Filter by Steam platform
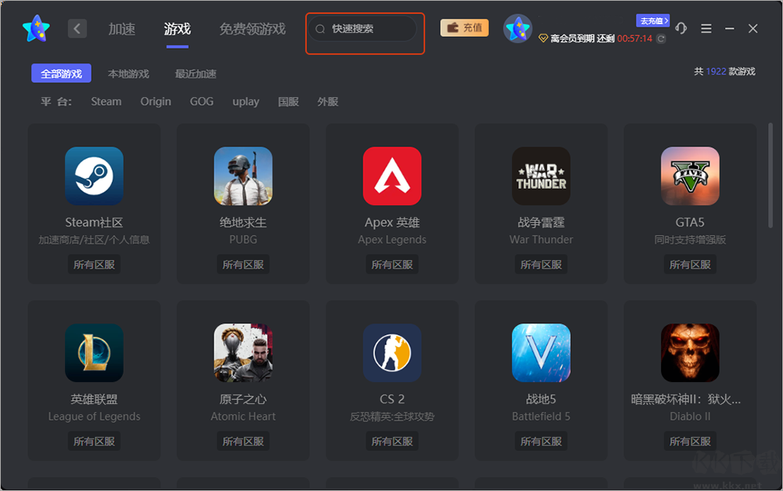 click(x=106, y=101)
